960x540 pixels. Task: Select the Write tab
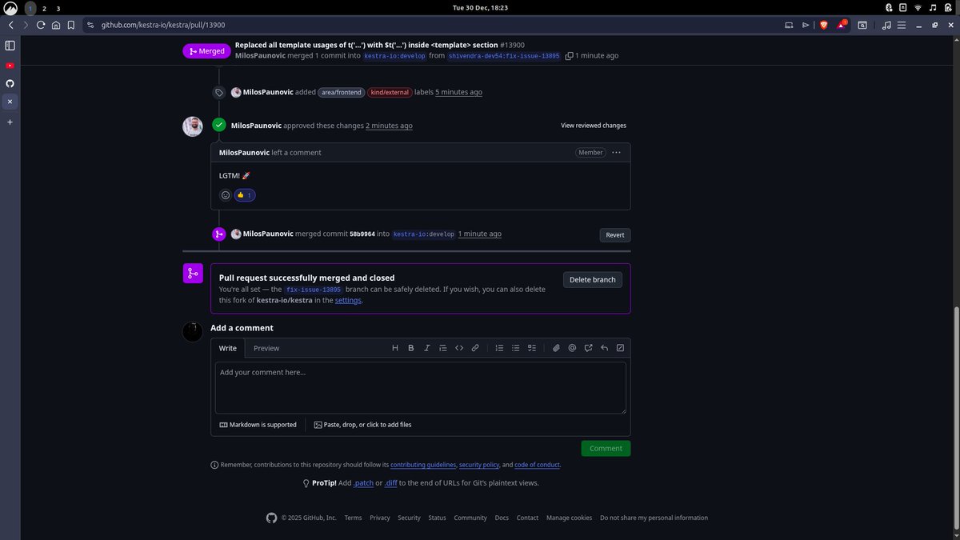click(226, 348)
